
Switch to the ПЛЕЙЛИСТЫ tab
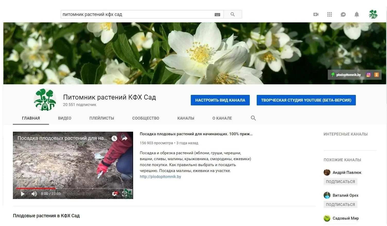(102, 118)
